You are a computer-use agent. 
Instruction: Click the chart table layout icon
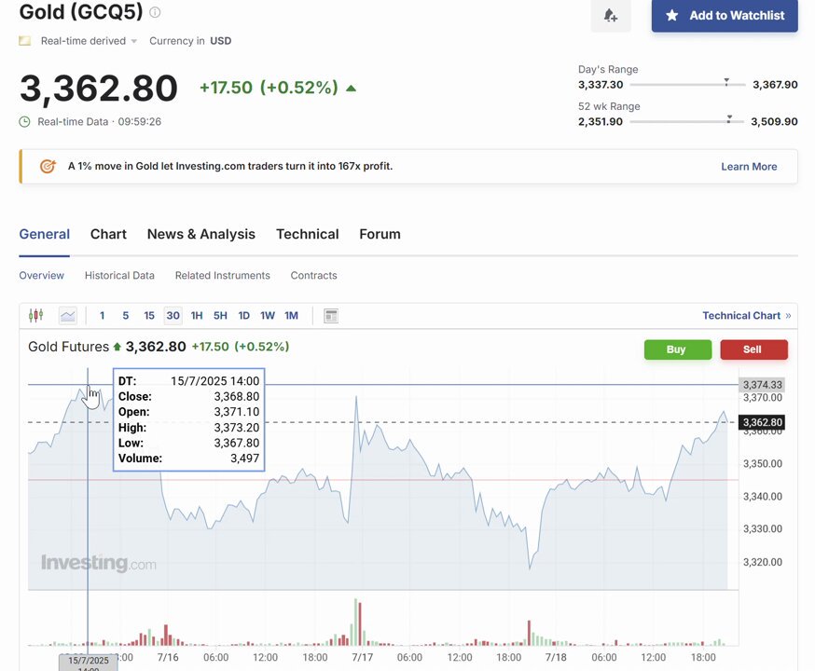331,316
